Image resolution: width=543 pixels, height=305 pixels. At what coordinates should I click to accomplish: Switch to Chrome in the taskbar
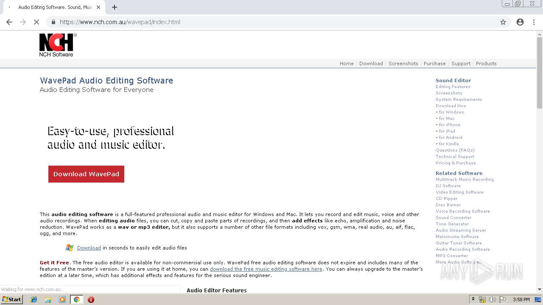tap(76, 299)
